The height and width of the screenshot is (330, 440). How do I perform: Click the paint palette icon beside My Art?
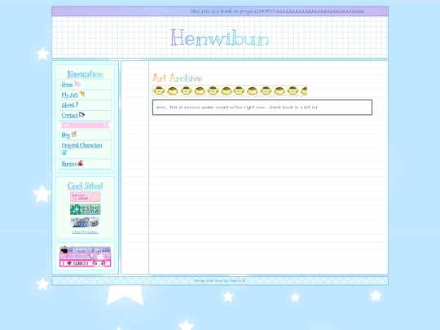(x=81, y=94)
